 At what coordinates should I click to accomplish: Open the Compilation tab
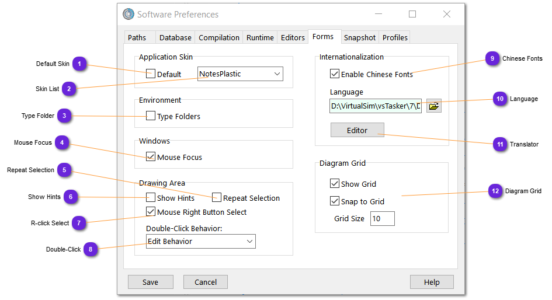219,37
